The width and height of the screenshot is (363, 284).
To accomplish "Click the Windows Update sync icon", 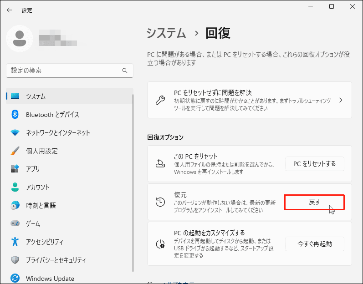I will [15, 278].
